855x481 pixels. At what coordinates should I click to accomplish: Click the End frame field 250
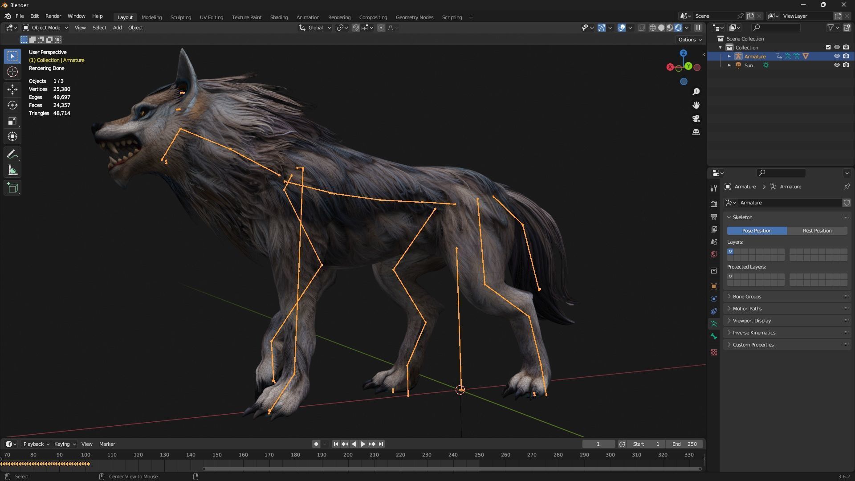[684, 444]
